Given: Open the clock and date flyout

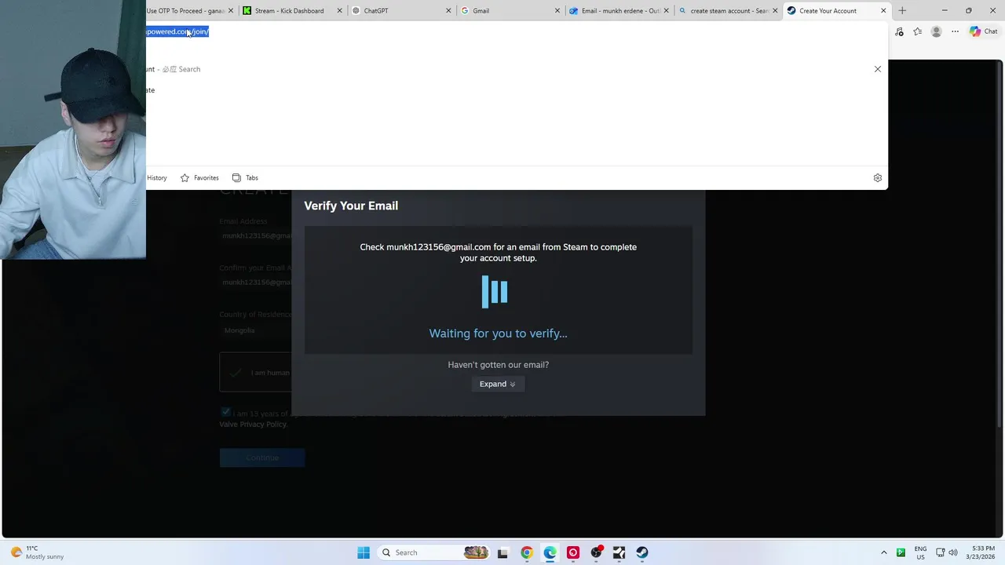Looking at the screenshot, I should (982, 552).
